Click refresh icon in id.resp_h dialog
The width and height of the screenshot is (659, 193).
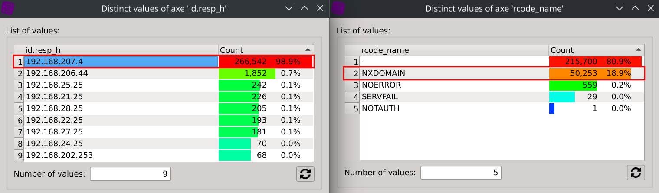coord(305,173)
